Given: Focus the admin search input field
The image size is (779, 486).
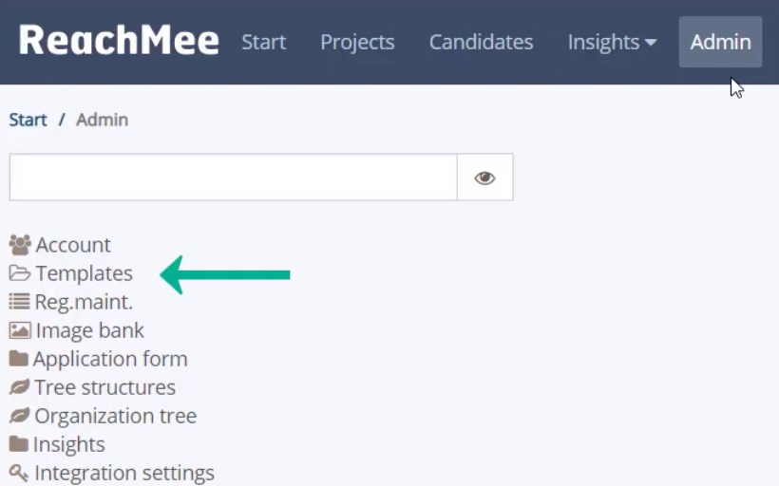Looking at the screenshot, I should tap(233, 178).
